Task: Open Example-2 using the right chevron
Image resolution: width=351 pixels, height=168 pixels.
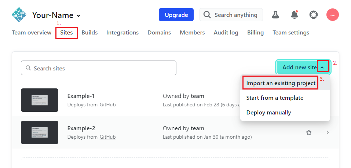Action: (328, 132)
